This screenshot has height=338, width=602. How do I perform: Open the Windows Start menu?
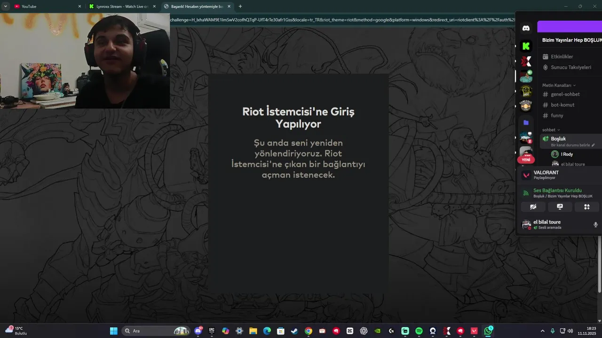pyautogui.click(x=113, y=331)
